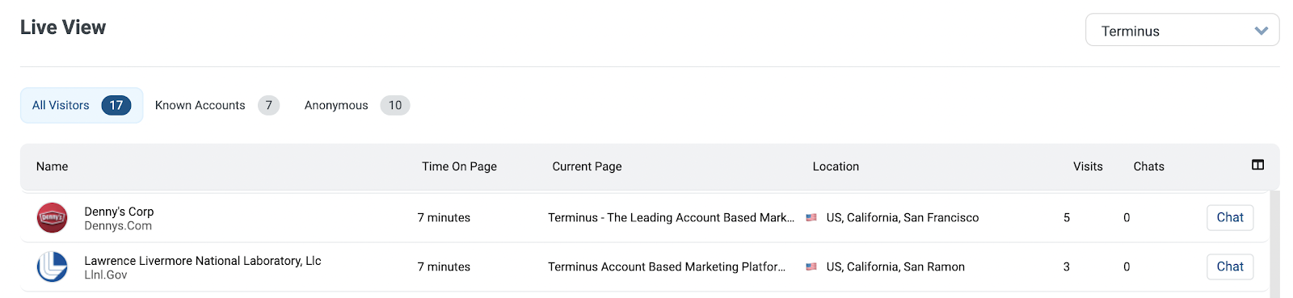
Task: Switch to the Anonymous tab
Action: (x=357, y=106)
